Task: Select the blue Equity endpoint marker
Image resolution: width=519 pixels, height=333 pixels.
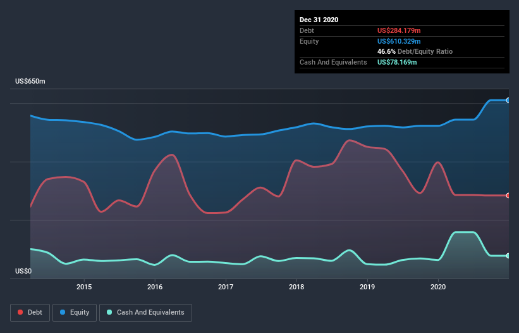Action: tap(508, 100)
